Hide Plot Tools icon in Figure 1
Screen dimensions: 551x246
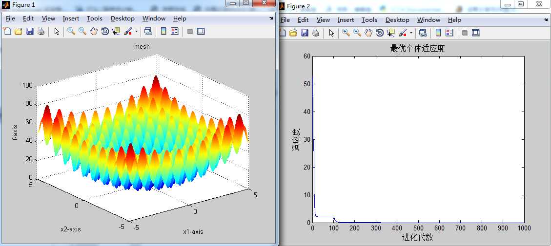click(190, 32)
